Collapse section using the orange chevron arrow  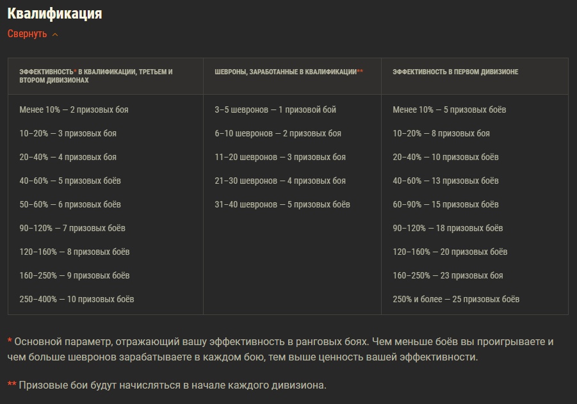(55, 35)
